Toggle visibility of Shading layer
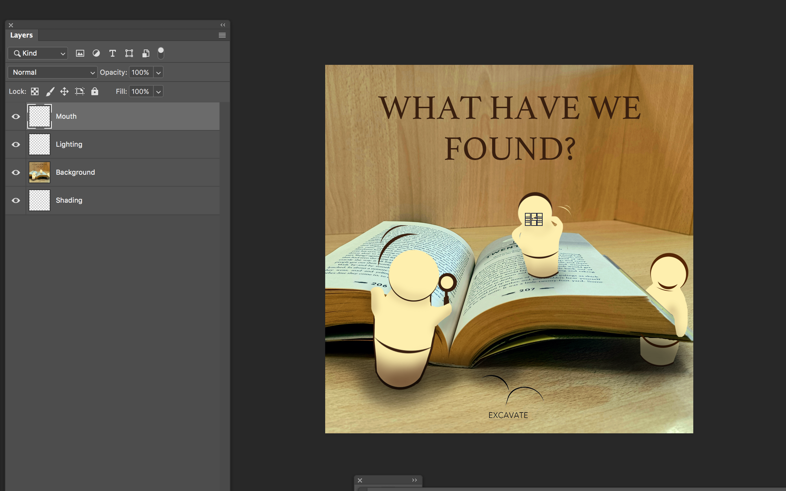Screen dimensions: 786x491 click(x=16, y=200)
